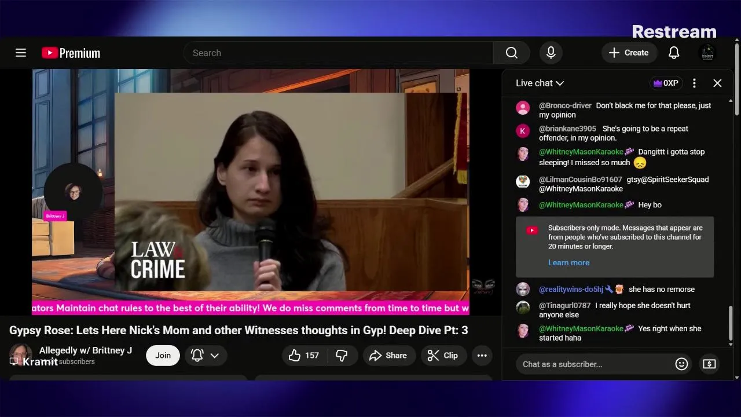Viewport: 741px width, 417px height.
Task: Click the briankane3905 K avatar
Action: [x=523, y=131]
